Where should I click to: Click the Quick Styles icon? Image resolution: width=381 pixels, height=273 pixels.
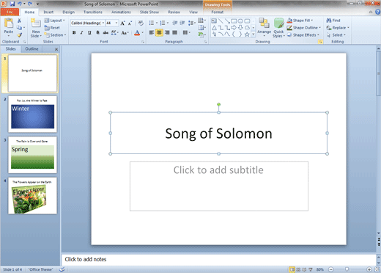[x=278, y=28]
